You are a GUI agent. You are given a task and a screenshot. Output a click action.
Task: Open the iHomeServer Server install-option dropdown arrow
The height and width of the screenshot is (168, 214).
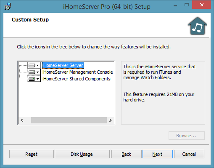(37, 66)
